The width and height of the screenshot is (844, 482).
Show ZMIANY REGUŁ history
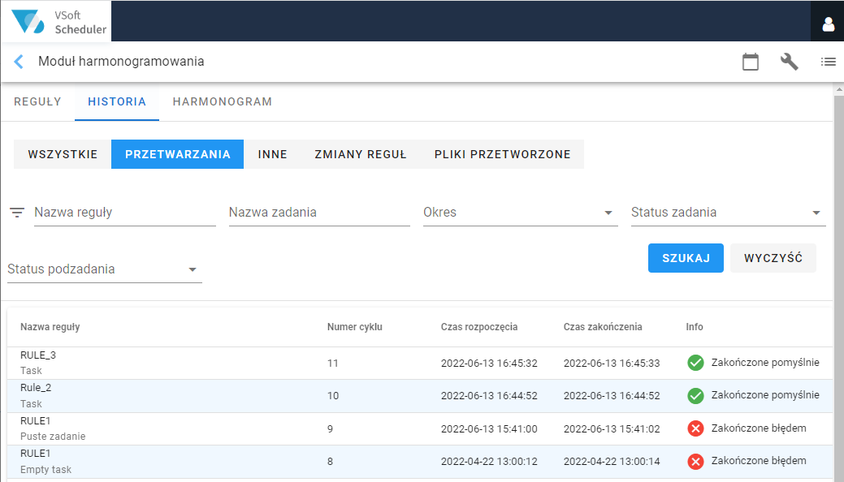pos(361,154)
